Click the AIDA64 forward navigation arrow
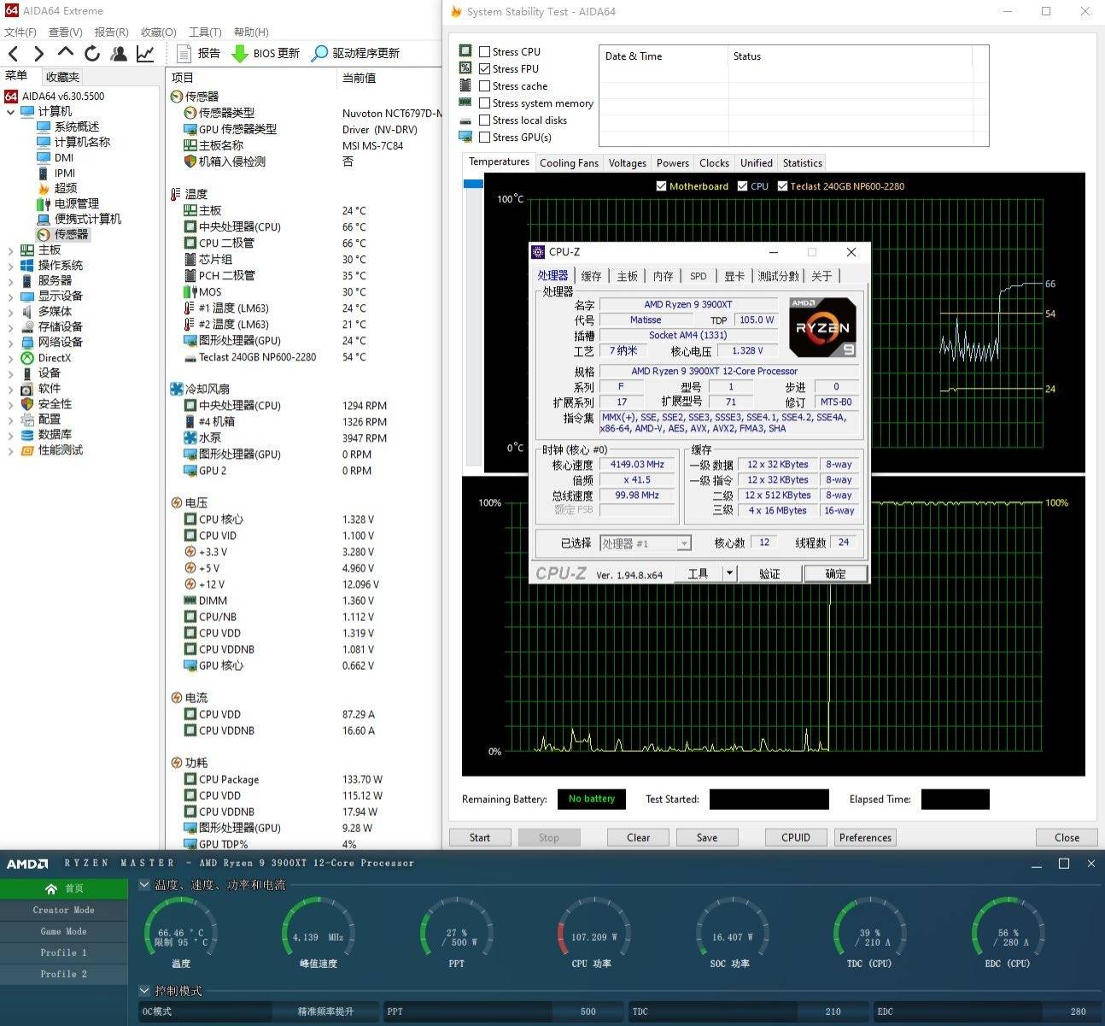 pos(38,54)
